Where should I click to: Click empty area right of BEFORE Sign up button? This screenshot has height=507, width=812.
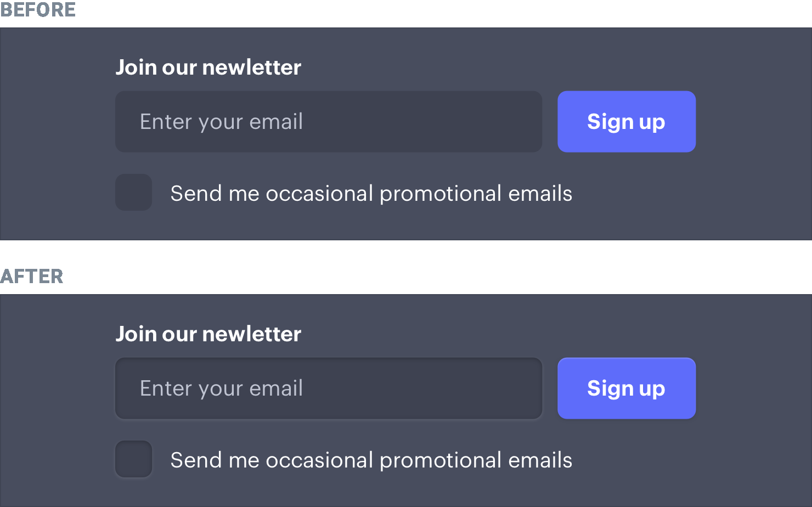[x=754, y=121]
